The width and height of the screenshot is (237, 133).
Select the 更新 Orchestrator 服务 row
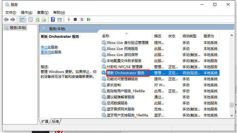pos(160,73)
